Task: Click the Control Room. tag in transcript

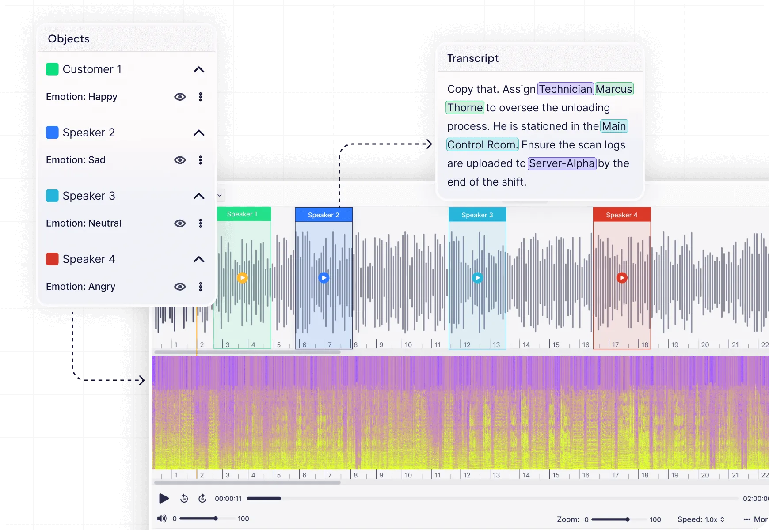Action: coord(482,145)
